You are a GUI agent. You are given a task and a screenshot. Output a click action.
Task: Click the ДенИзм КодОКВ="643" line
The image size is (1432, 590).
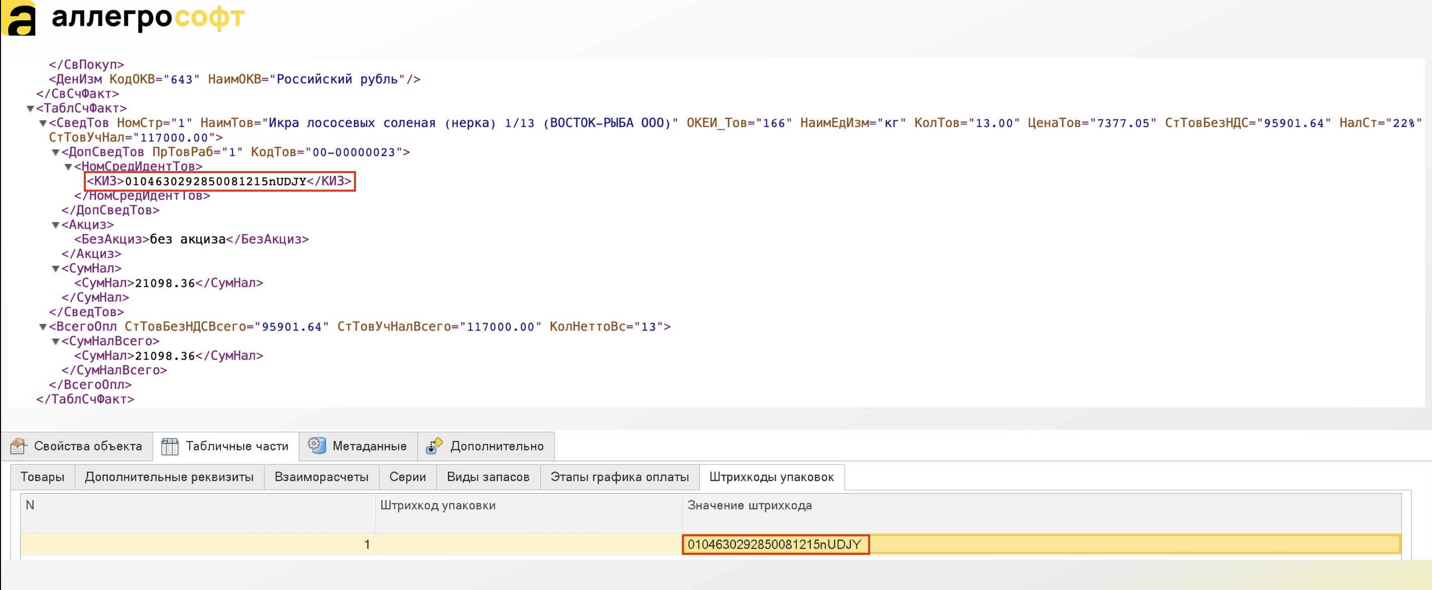point(234,79)
